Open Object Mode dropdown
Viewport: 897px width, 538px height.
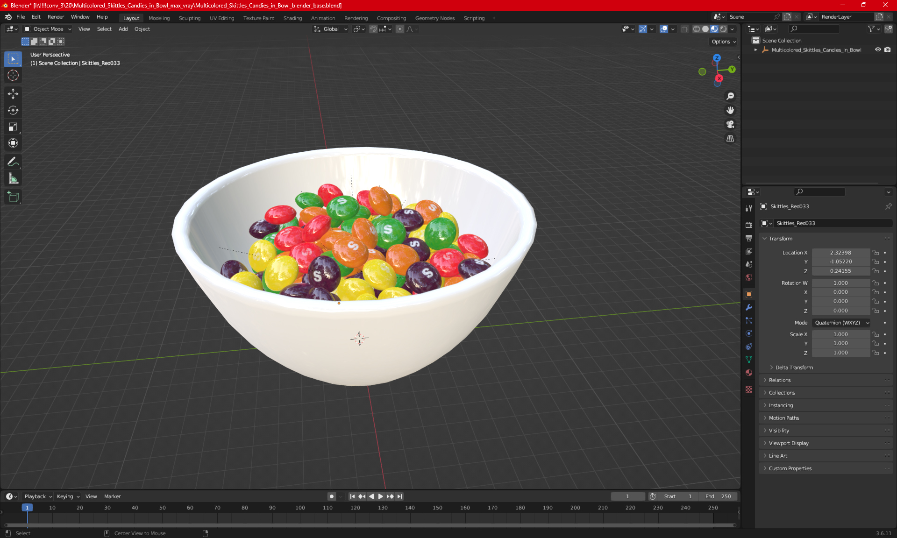pos(48,29)
